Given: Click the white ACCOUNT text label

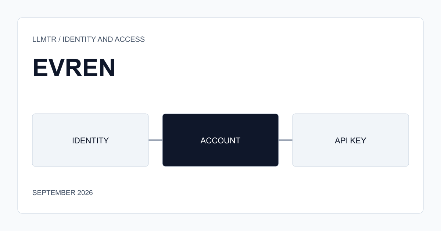Looking at the screenshot, I should pos(220,140).
